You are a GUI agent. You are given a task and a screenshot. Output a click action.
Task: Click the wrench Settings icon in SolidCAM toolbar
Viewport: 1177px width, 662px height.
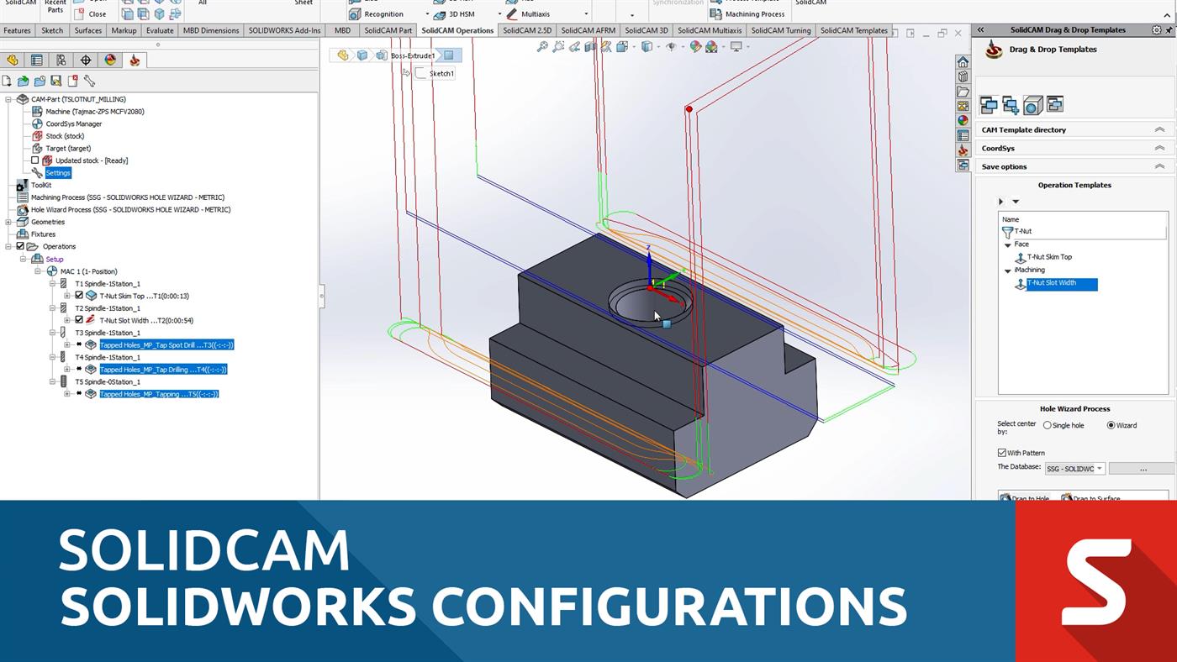tap(90, 81)
